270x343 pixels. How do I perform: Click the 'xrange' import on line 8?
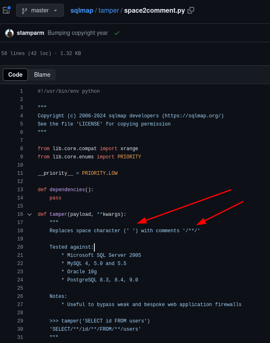click(x=129, y=149)
